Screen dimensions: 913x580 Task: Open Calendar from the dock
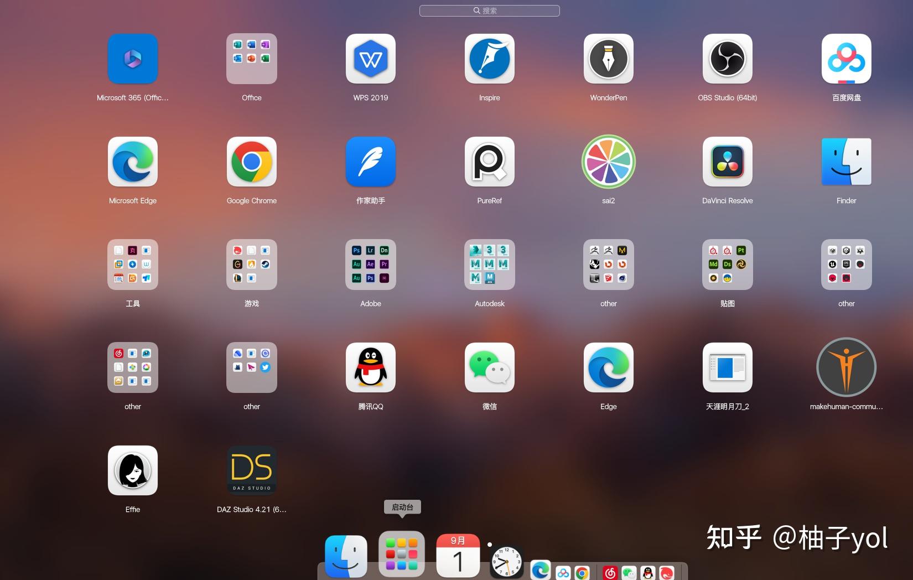tap(458, 556)
